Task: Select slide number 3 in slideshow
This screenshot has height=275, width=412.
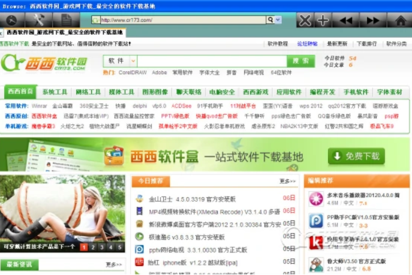Action: click(102, 247)
